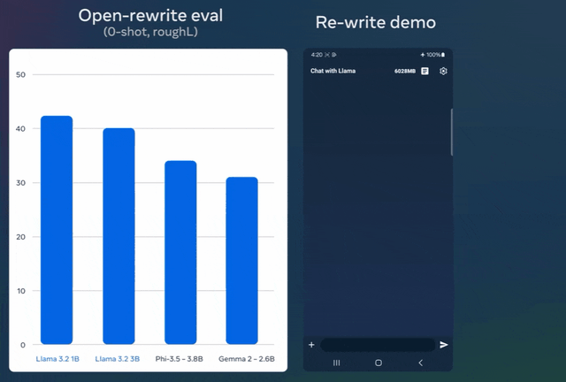
Task: Click the chat scrollbar on phone screen
Action: click(x=452, y=132)
